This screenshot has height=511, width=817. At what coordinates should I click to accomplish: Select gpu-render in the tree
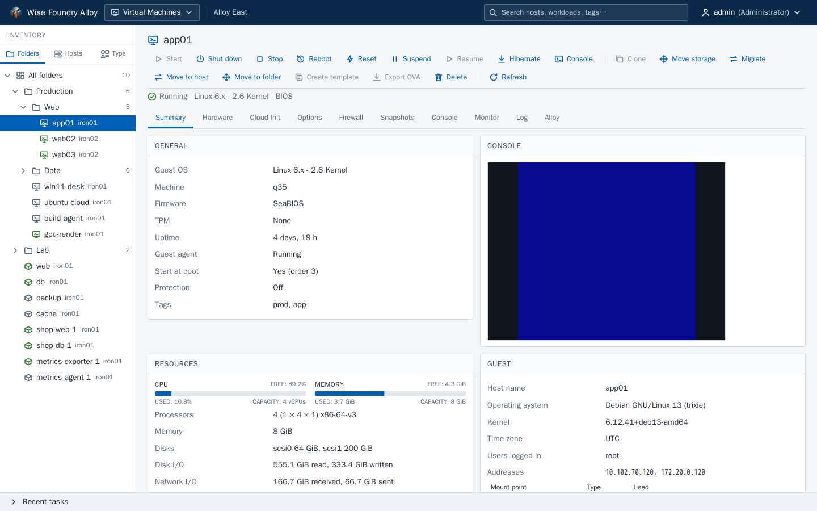[68, 234]
